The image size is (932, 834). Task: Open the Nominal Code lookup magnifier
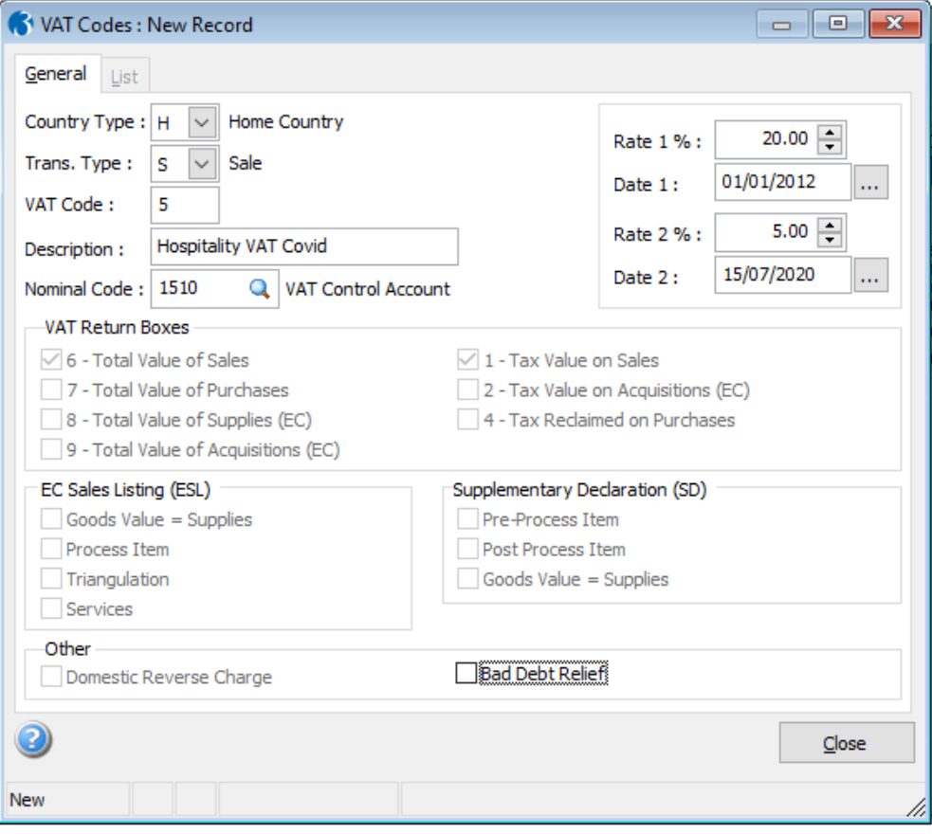[x=259, y=289]
